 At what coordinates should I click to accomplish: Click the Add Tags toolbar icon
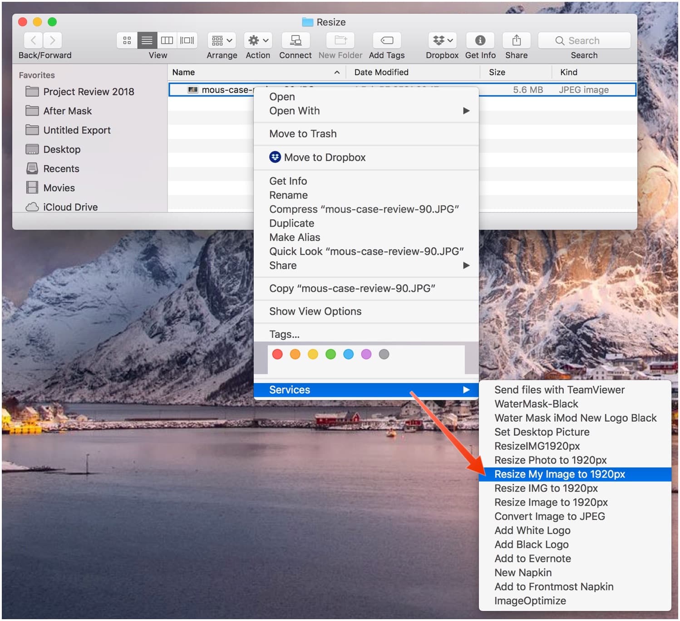point(386,40)
